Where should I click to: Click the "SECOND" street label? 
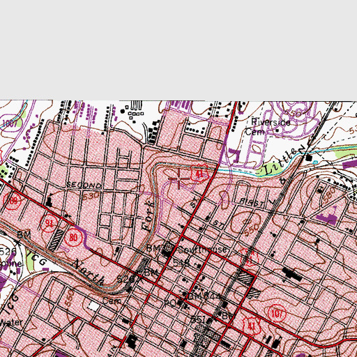pyautogui.click(x=84, y=185)
